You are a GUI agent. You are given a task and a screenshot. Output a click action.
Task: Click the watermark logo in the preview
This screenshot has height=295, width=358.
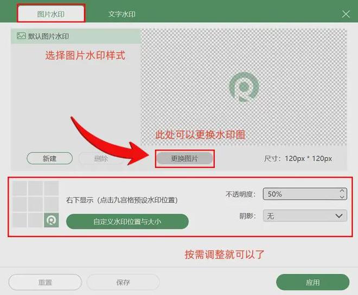tap(244, 87)
